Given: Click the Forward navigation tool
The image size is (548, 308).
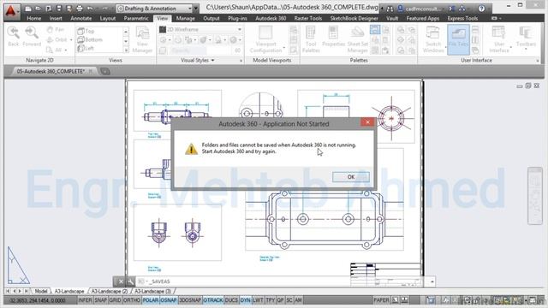Looking at the screenshot, I should pyautogui.click(x=32, y=36).
